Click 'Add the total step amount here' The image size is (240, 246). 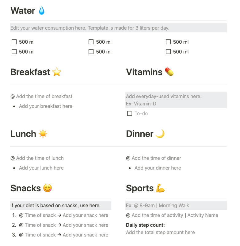click(160, 232)
